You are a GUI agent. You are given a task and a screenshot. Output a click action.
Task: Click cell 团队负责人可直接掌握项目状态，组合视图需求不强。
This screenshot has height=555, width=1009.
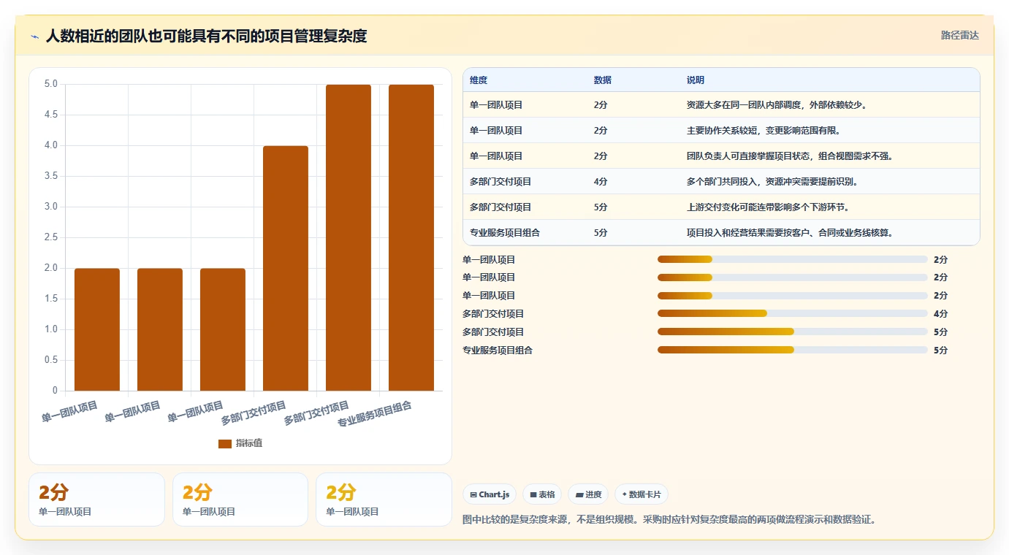790,156
